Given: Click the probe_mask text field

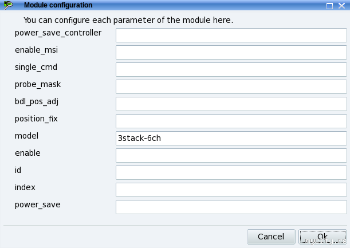Looking at the screenshot, I should [231, 87].
